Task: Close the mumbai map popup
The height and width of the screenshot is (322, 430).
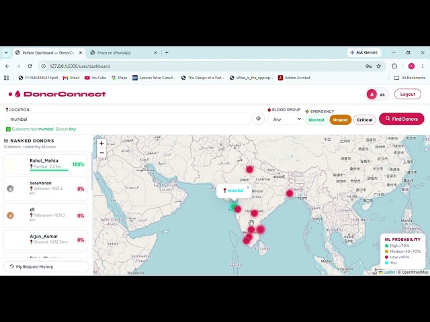Action: point(248,187)
